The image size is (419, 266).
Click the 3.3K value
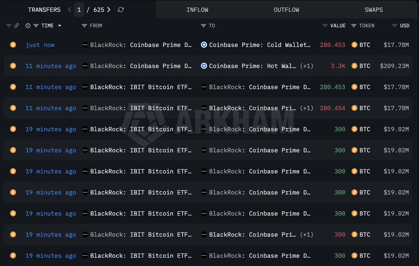338,66
